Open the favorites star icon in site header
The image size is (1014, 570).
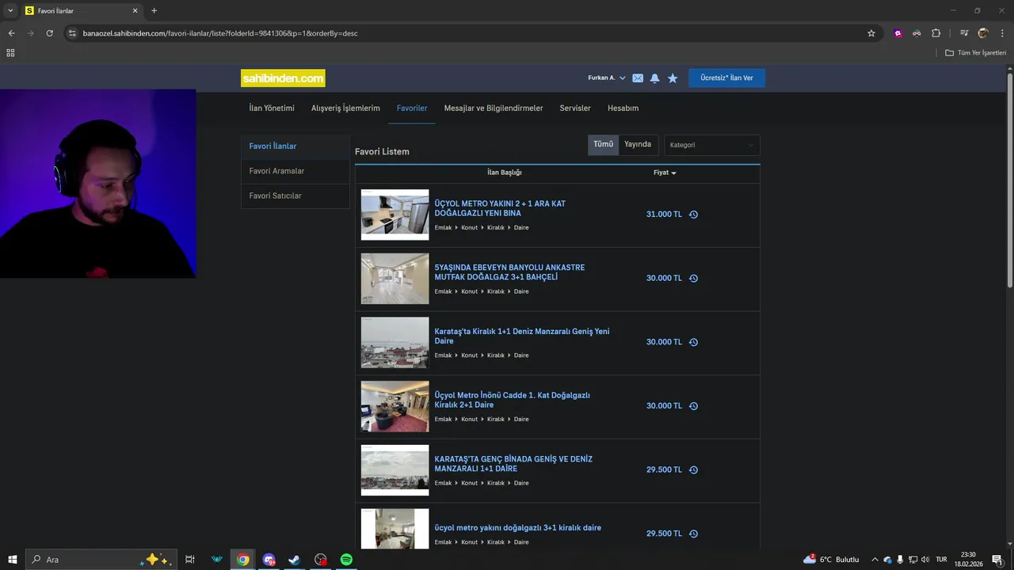pos(673,78)
